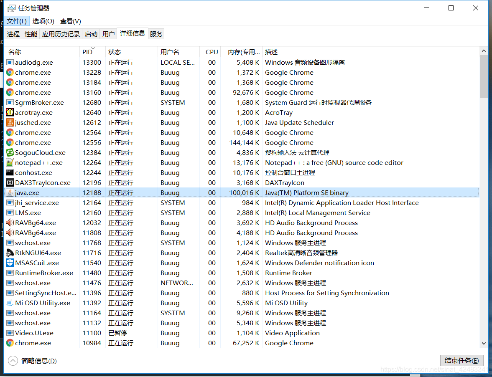The height and width of the screenshot is (377, 492).
Task: Click the 结束任务(E) button
Action: click(461, 361)
